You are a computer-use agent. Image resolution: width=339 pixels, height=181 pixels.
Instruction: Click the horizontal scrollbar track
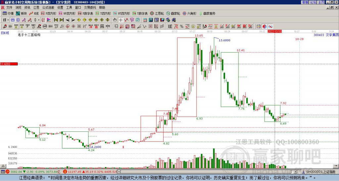click(207, 172)
